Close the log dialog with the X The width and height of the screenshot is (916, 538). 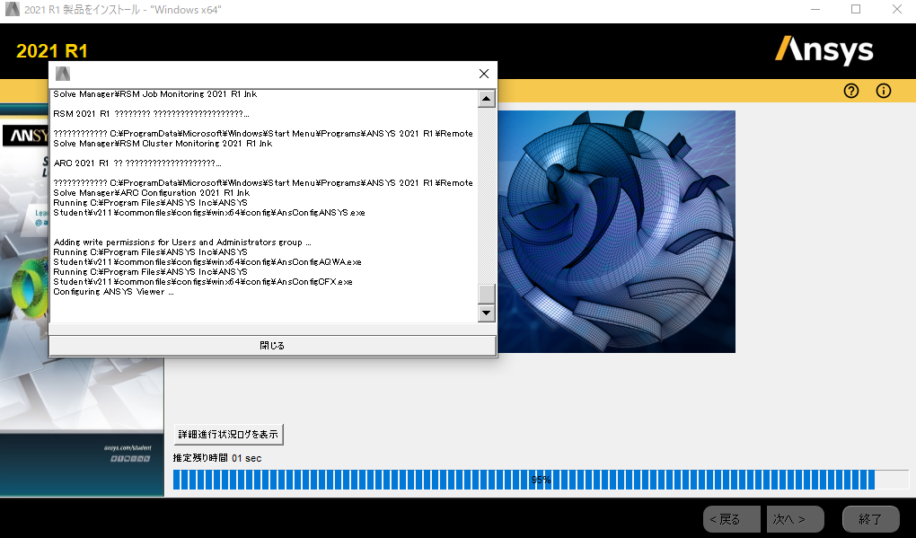click(484, 74)
